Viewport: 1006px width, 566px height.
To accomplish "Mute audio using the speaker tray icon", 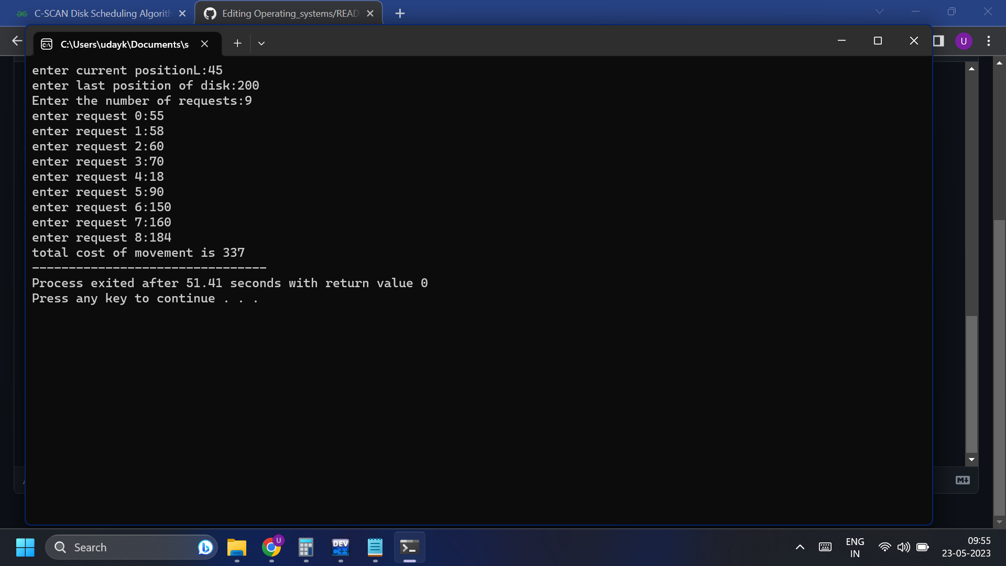I will [x=903, y=547].
